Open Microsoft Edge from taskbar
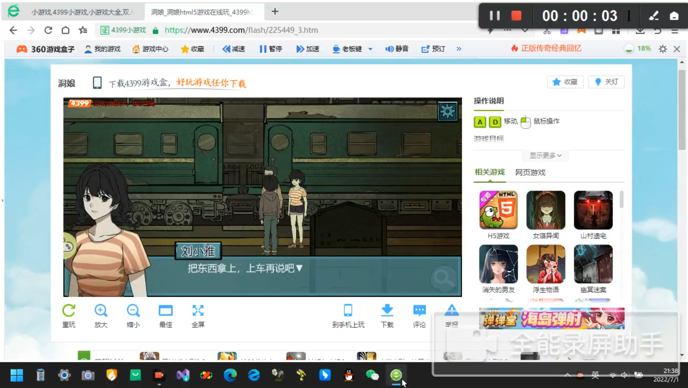The height and width of the screenshot is (388, 688). tap(230, 375)
